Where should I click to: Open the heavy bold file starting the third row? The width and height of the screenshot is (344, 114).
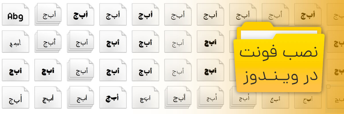coord(15,70)
